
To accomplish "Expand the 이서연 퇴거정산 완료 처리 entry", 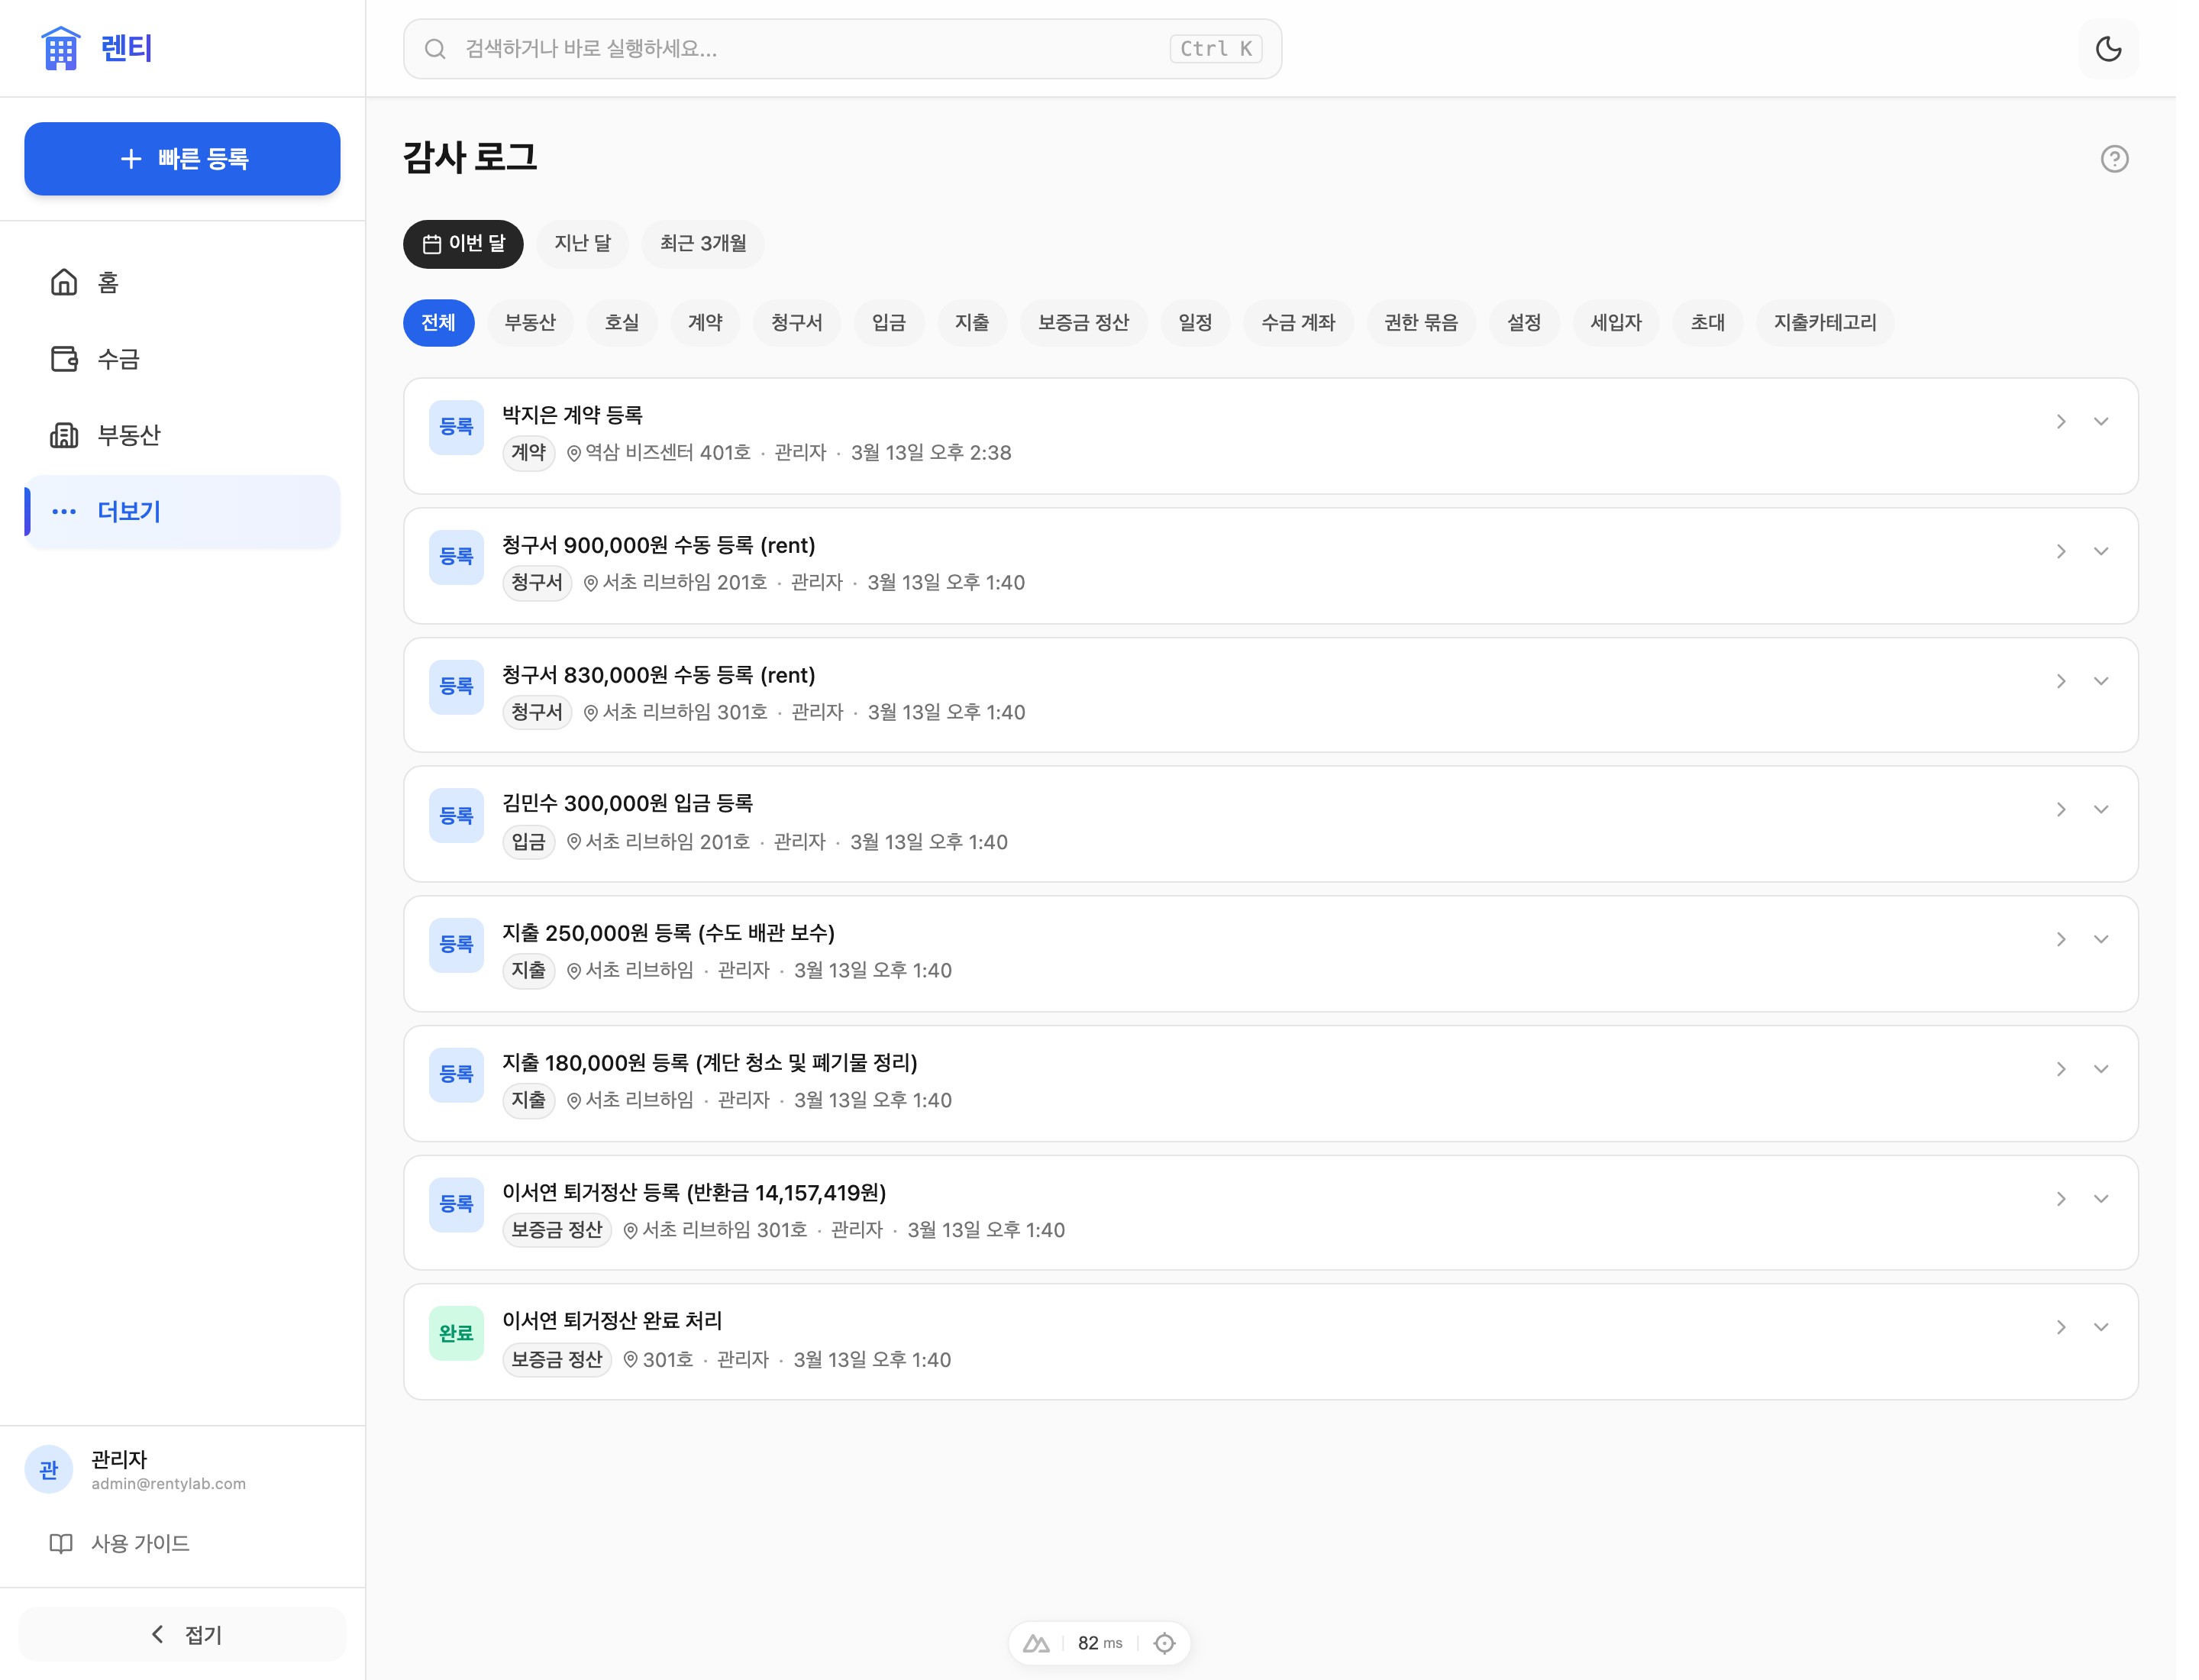I will [2101, 1327].
